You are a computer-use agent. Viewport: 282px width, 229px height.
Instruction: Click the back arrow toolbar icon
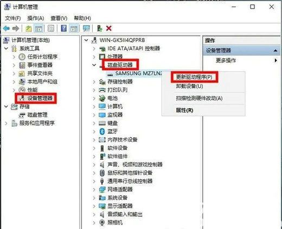click(x=7, y=28)
